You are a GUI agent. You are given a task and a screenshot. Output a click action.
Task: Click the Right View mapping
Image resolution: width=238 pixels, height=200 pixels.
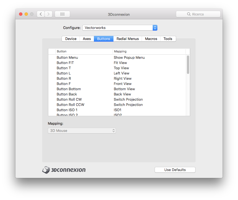point(123,79)
